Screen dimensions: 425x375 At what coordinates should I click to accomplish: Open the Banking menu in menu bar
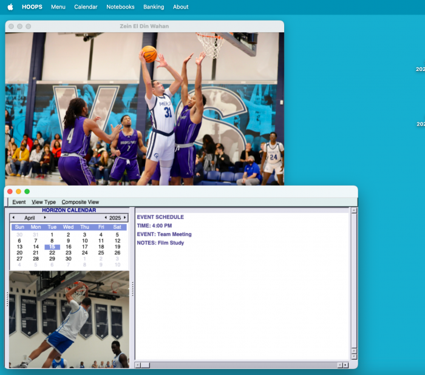154,7
